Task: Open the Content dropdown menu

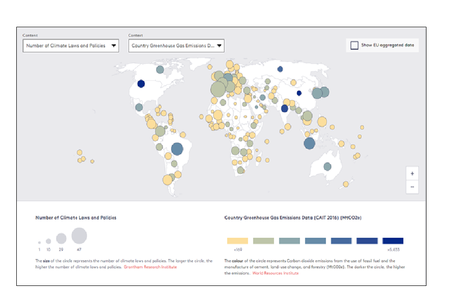Action: (70, 46)
